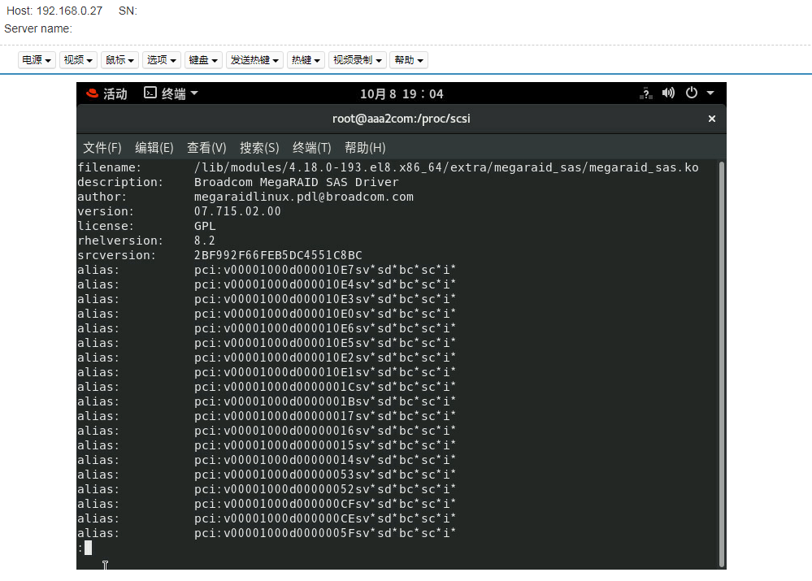This screenshot has width=812, height=581.
Task: Open the 帮助 dropdown in KVM toolbar
Action: [x=409, y=60]
